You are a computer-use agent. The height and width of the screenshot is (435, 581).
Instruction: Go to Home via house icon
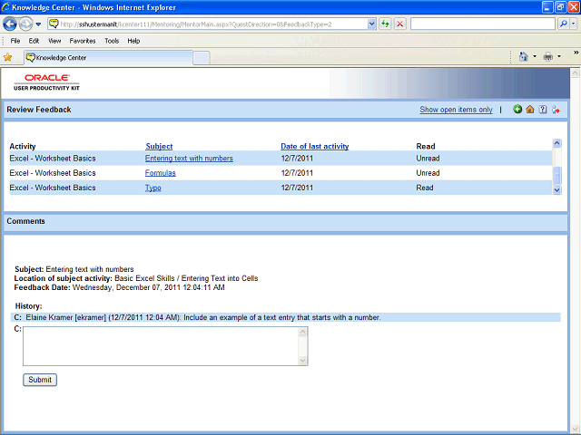click(530, 109)
